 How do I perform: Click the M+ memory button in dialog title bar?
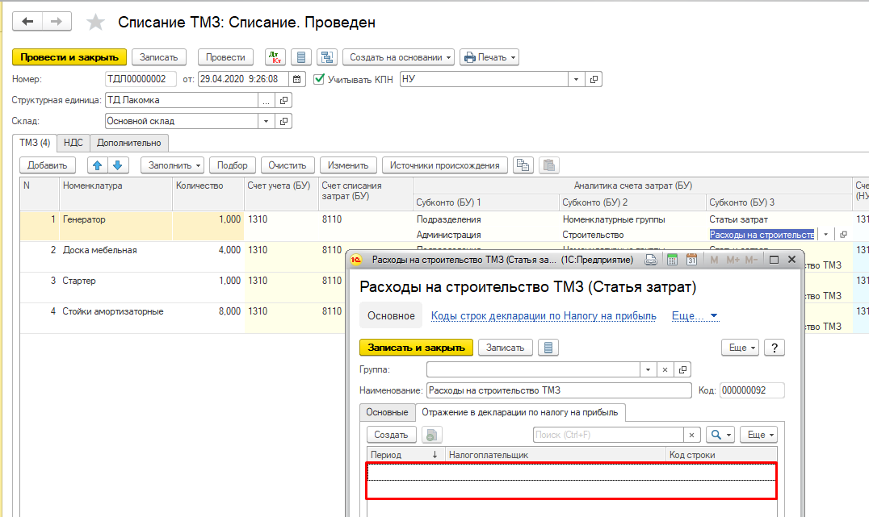(733, 260)
